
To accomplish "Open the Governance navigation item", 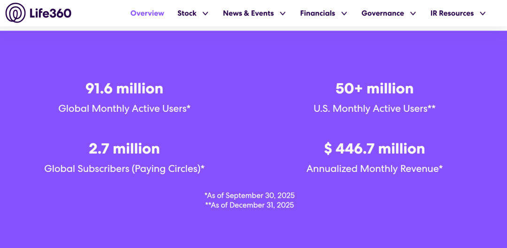I will [x=383, y=13].
